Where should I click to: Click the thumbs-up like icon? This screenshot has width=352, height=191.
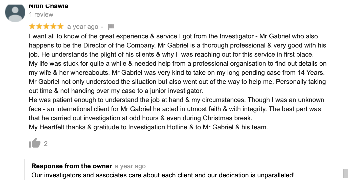click(35, 143)
